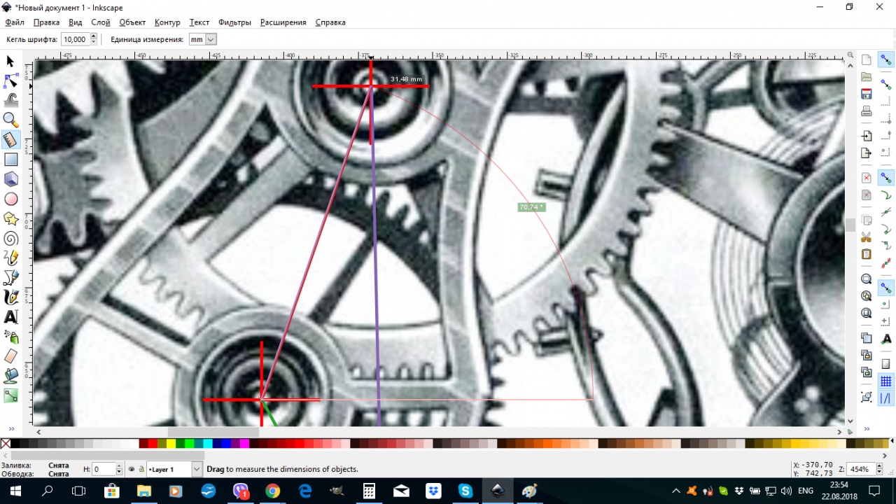
Task: Open Chrome from the taskbar
Action: 272,491
